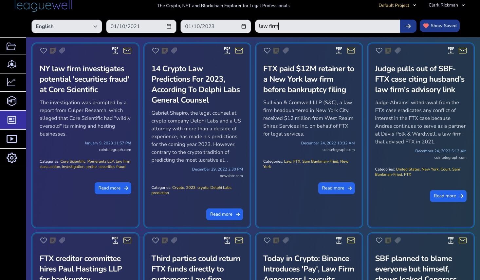
Task: Click the start date field 01/10/2021
Action: 141,26
